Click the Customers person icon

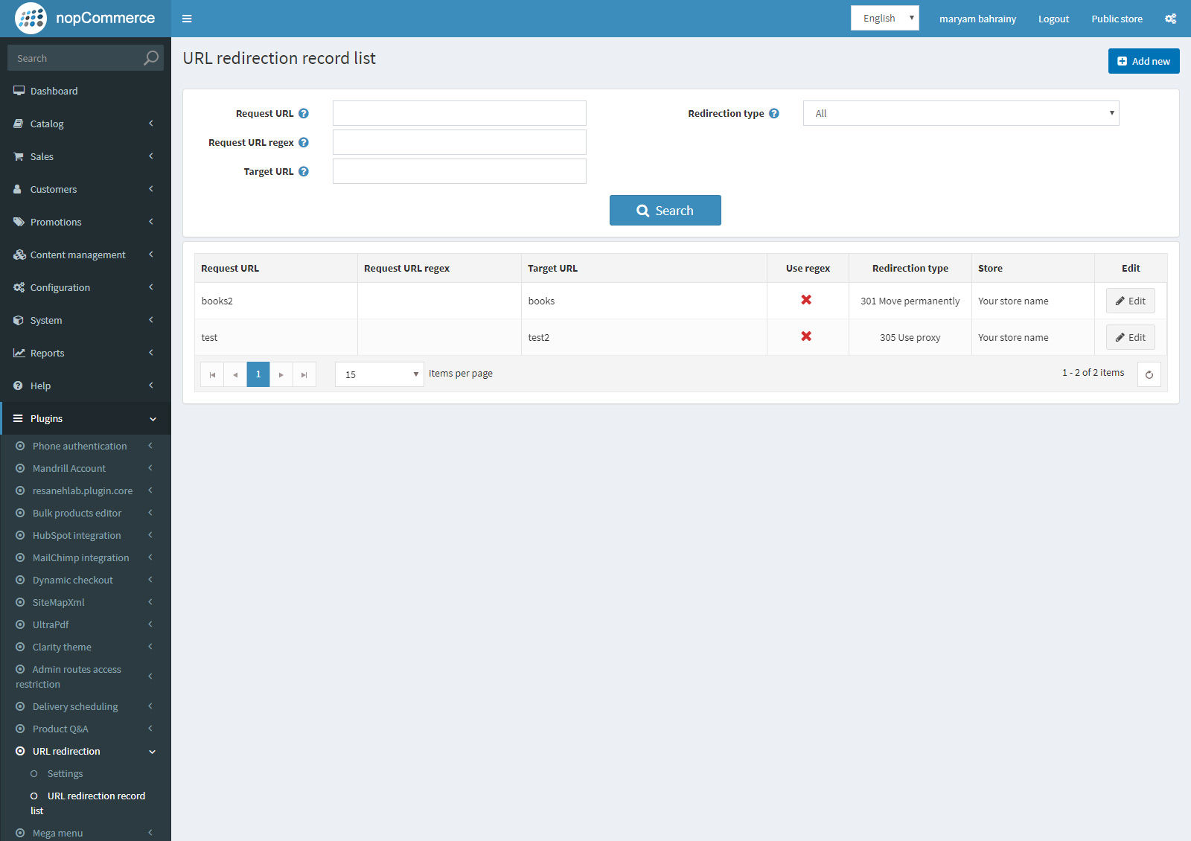pyautogui.click(x=18, y=189)
